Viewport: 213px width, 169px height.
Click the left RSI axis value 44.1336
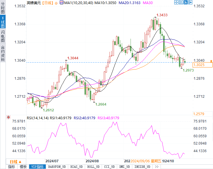(x=19, y=151)
